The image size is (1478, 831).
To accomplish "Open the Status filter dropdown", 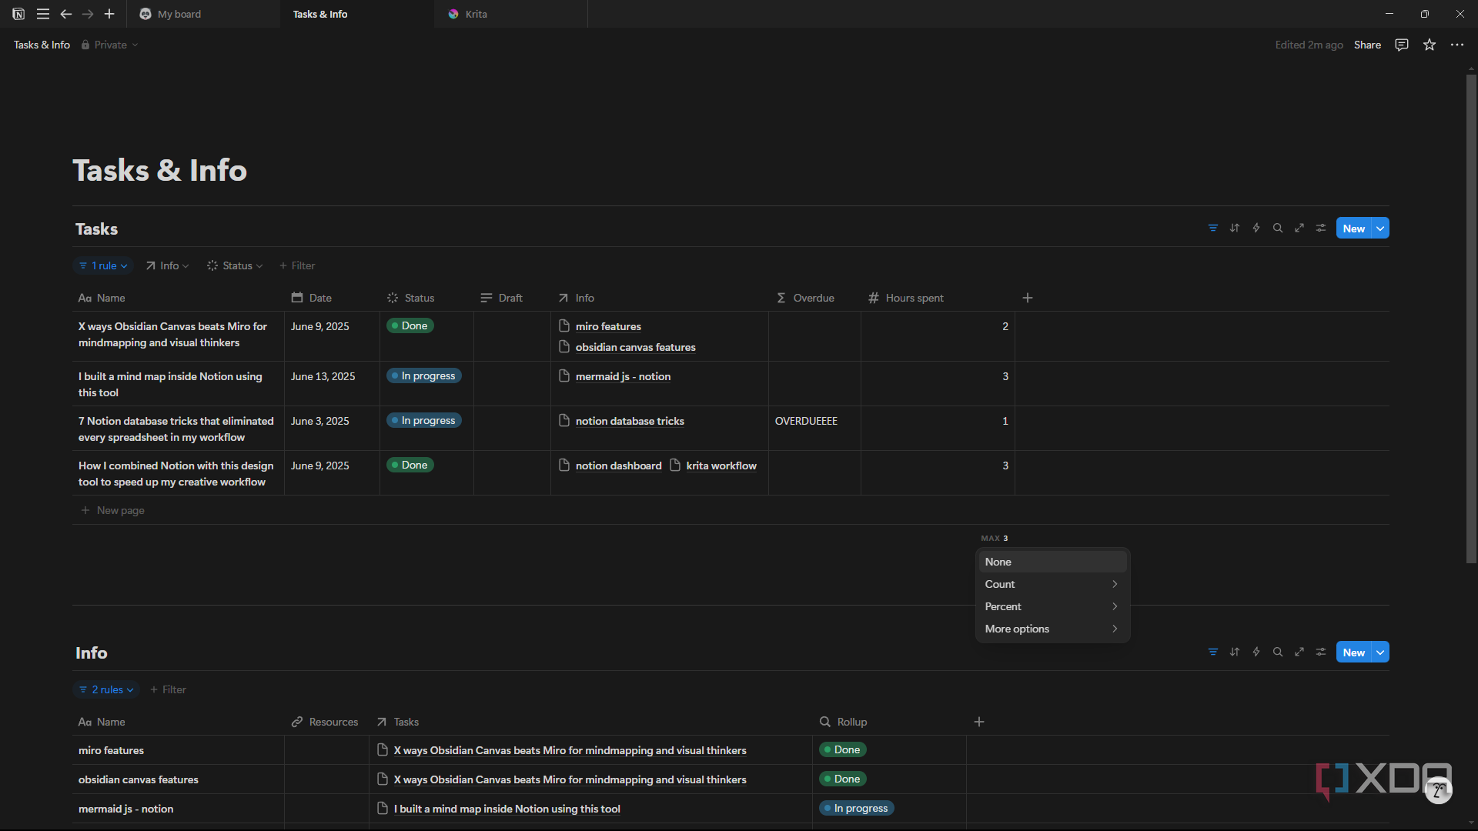I will point(235,265).
